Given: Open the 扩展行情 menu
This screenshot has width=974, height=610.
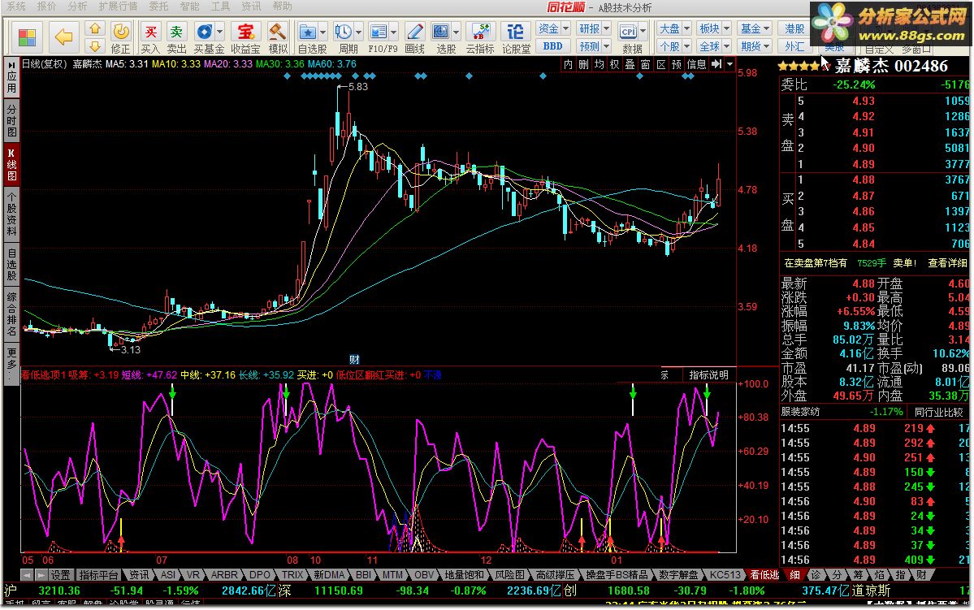Looking at the screenshot, I should pyautogui.click(x=118, y=6).
